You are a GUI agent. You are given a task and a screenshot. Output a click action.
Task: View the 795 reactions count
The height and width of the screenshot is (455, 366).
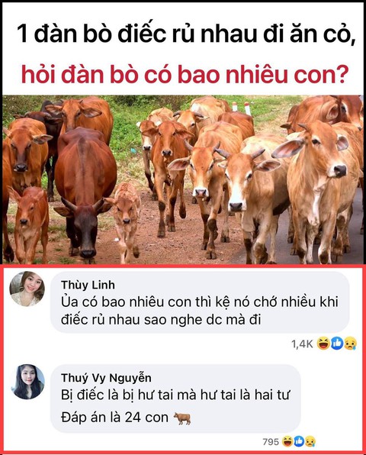(271, 442)
